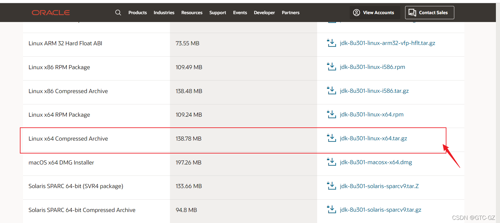Open the Support menu
The height and width of the screenshot is (223, 500).
click(x=218, y=13)
